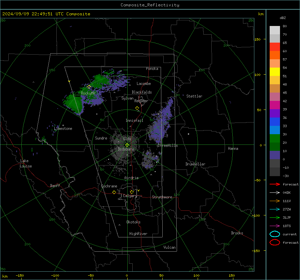
Task: Click the Okotoks town label
Action: click(x=133, y=222)
